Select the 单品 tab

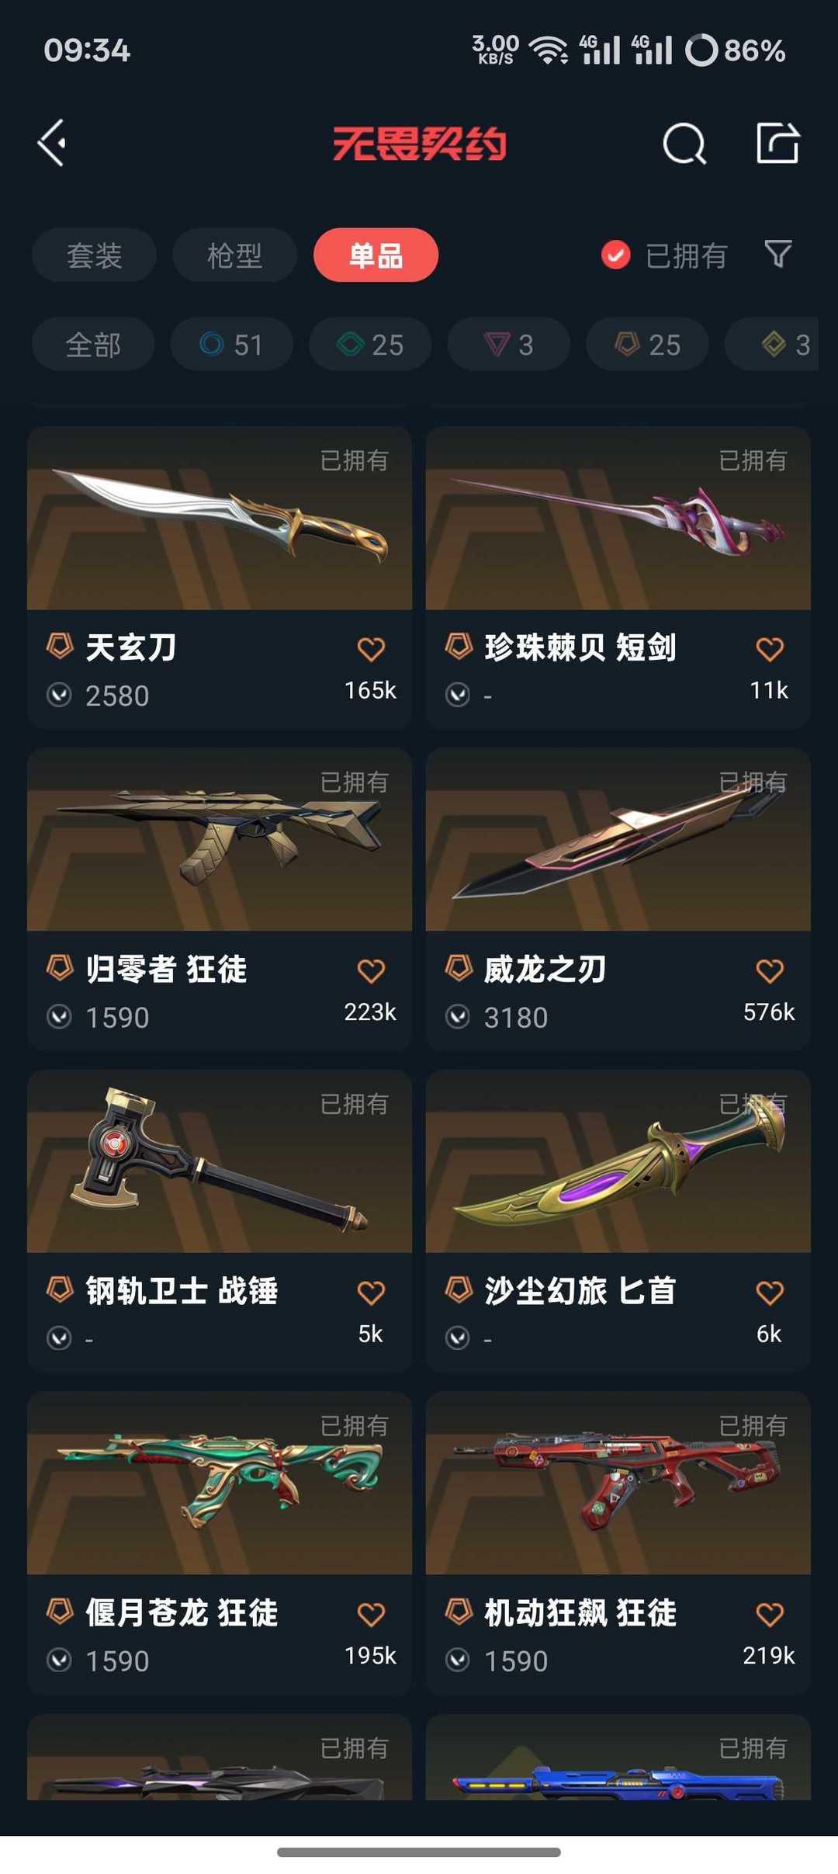tap(376, 255)
